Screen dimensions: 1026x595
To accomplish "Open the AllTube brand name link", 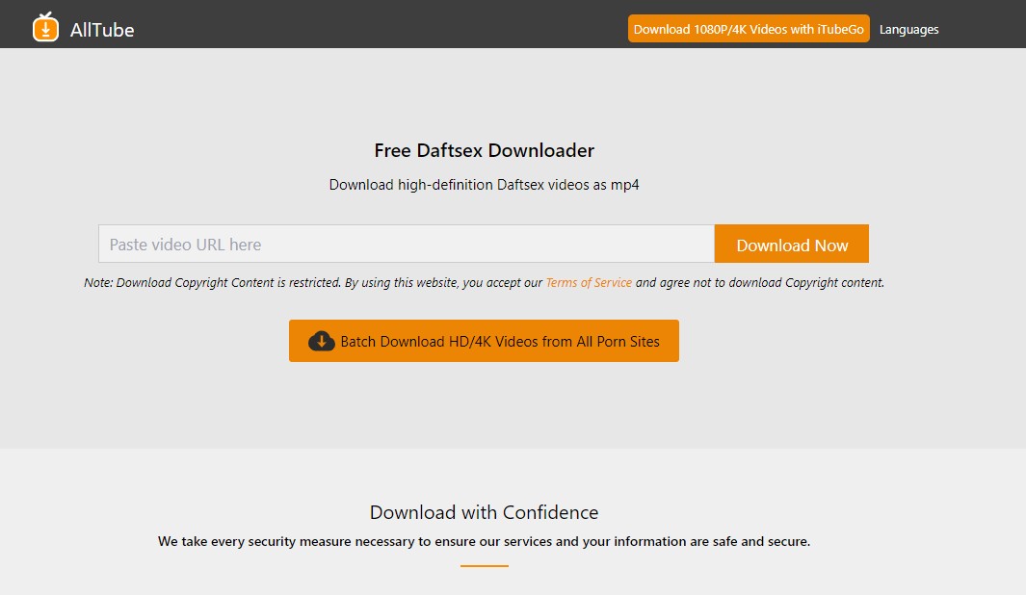I will 102,30.
